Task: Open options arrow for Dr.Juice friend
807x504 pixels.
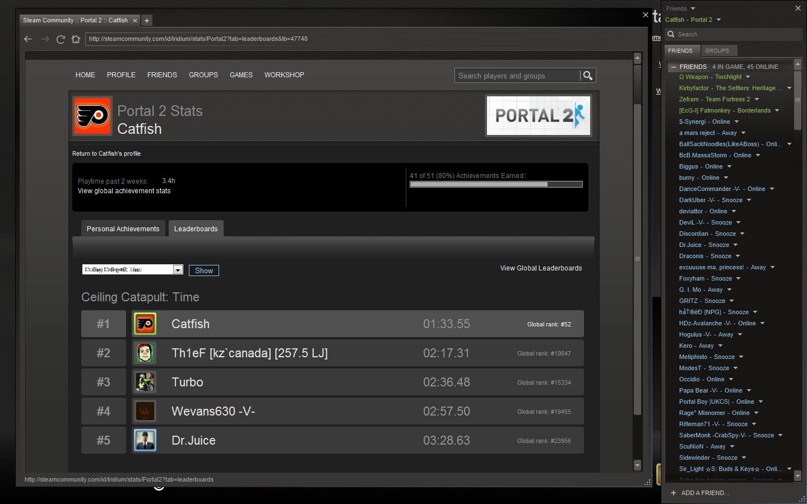Action: pyautogui.click(x=735, y=245)
